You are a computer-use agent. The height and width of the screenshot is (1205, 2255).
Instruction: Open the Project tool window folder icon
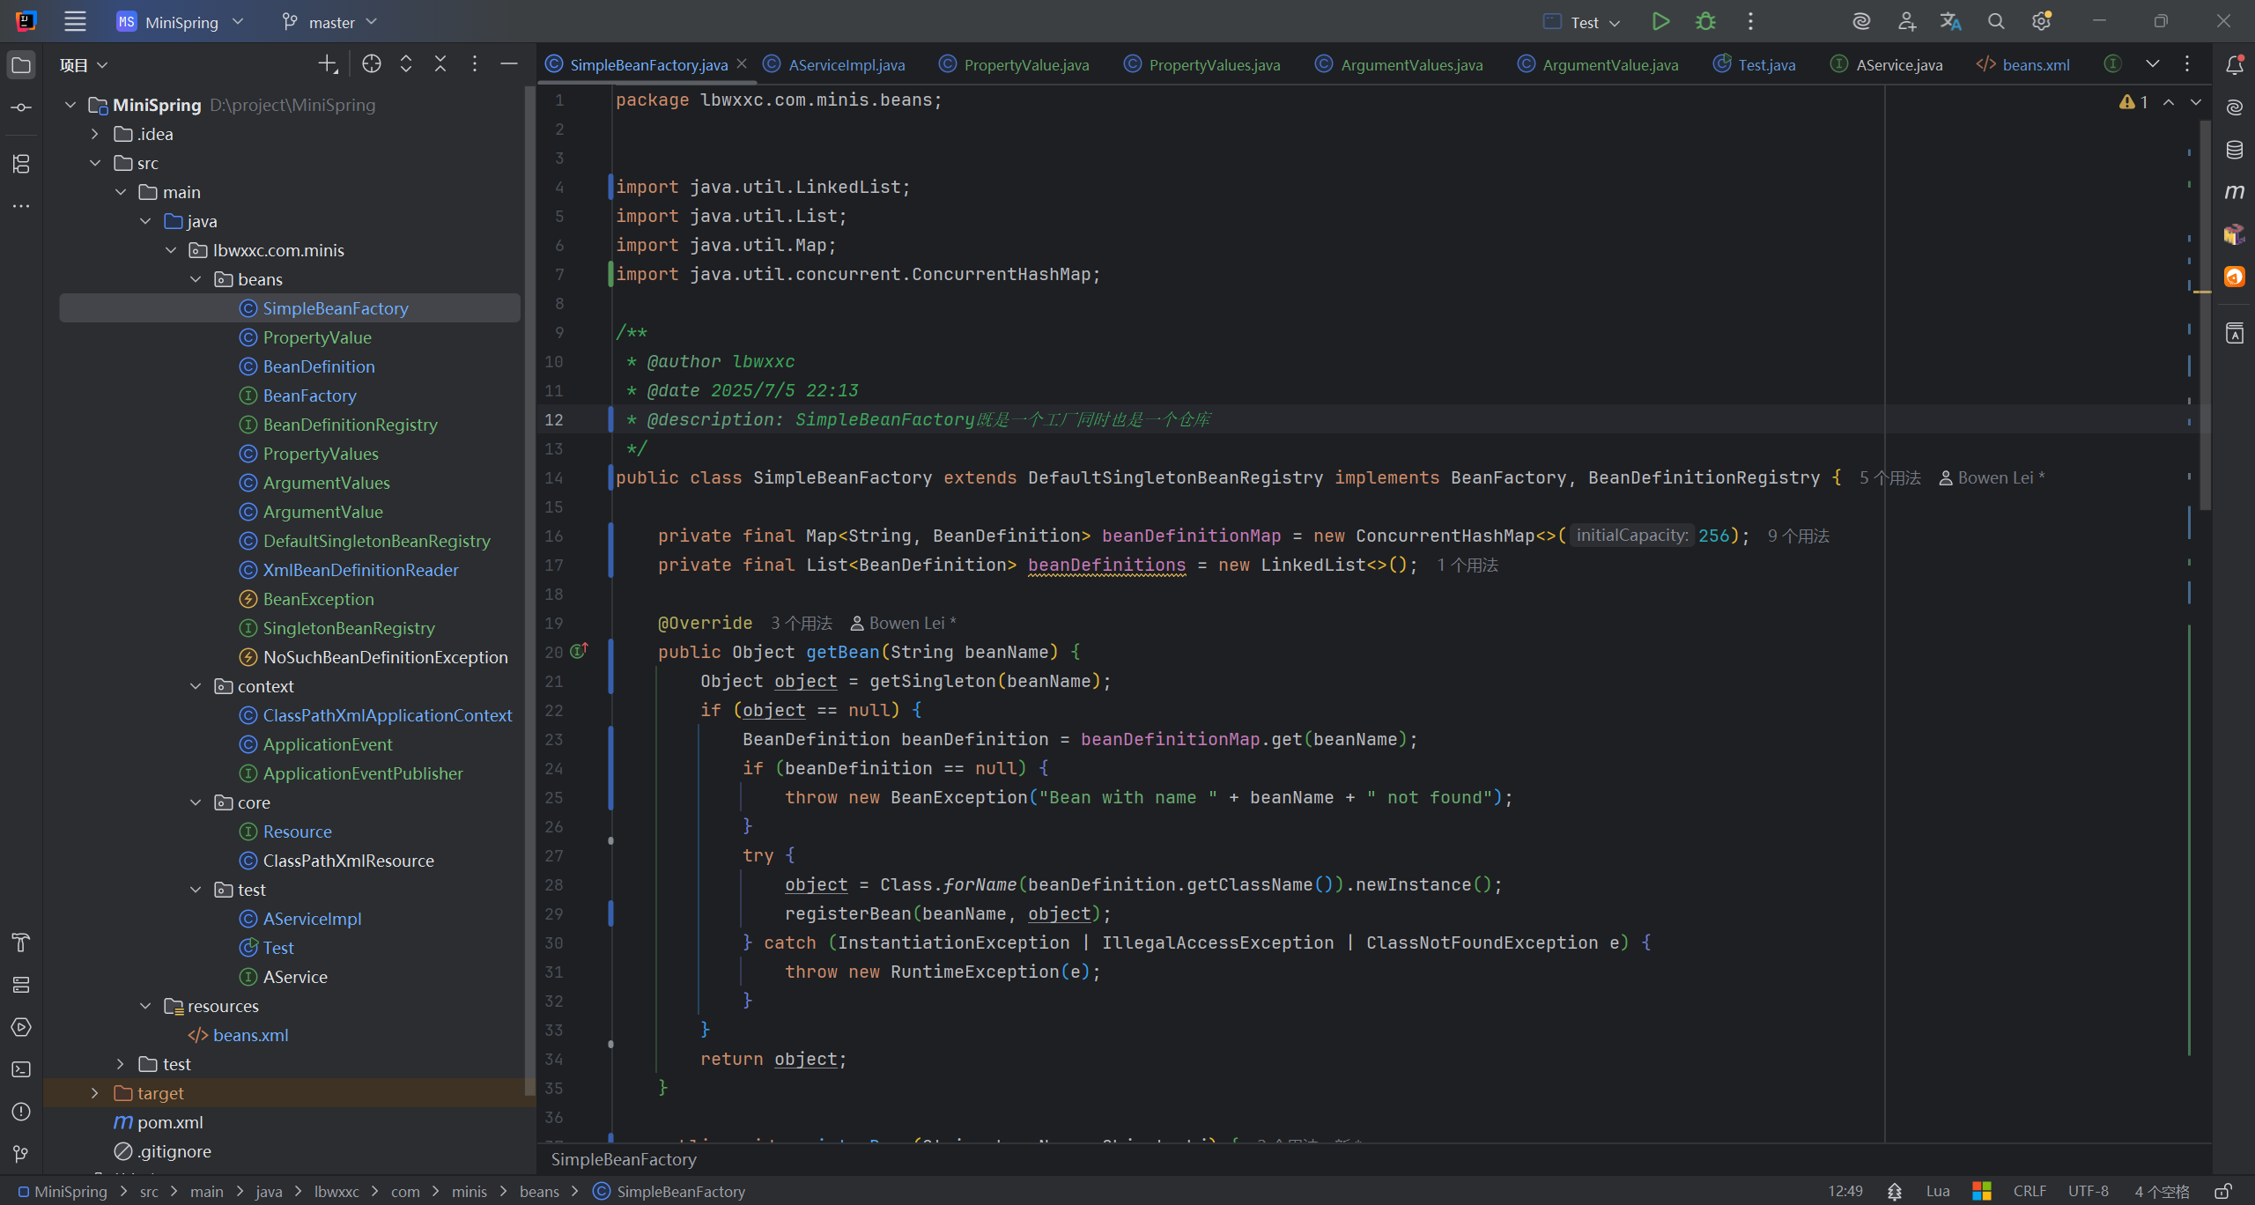click(21, 65)
